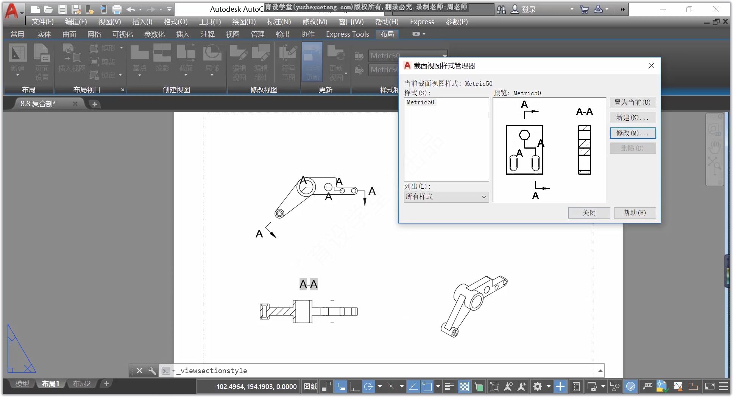This screenshot has width=733, height=397.
Task: Switch to the 模型 layout tab
Action: pos(22,383)
